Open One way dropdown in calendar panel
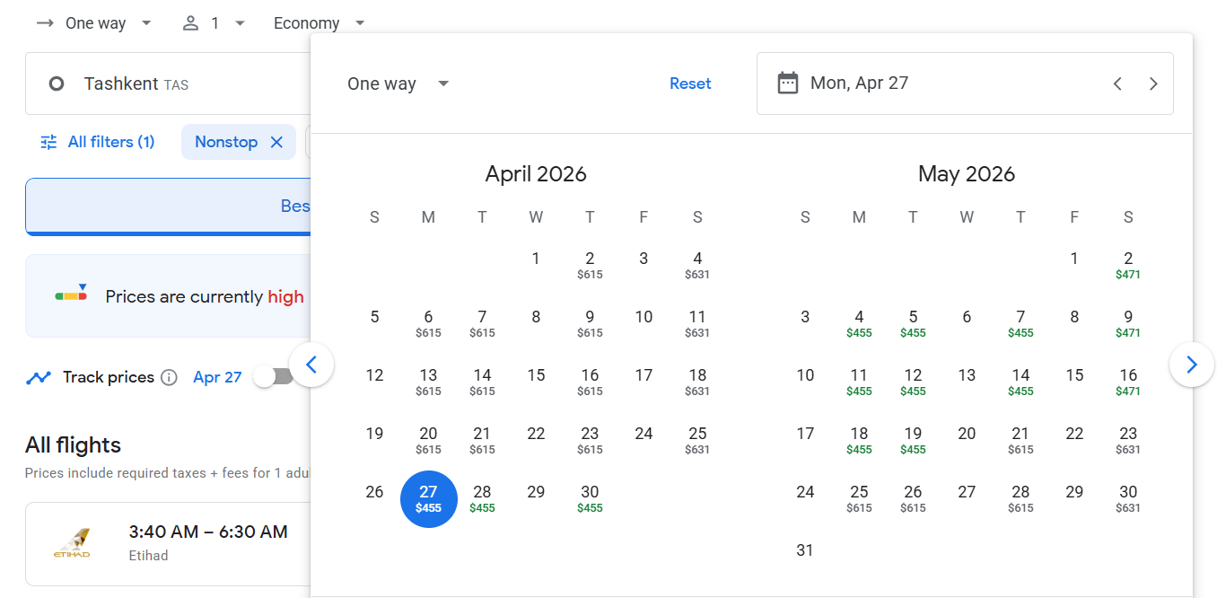The height and width of the screenshot is (598, 1217). point(398,84)
